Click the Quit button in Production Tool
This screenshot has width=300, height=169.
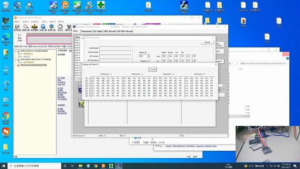[219, 51]
